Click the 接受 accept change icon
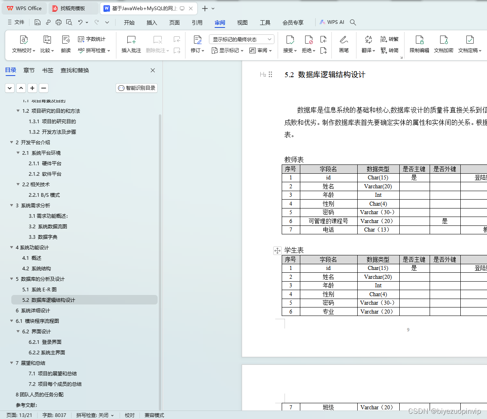Image resolution: width=487 pixels, height=419 pixels. 290,40
